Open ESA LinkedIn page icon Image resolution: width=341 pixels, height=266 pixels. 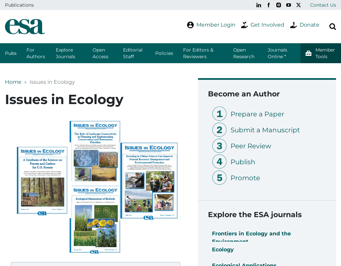(x=259, y=5)
